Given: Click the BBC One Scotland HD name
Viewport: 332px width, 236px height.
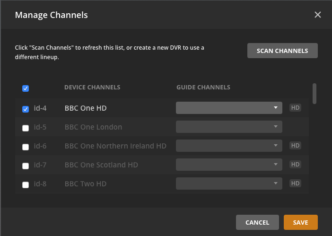Looking at the screenshot, I should click(101, 165).
